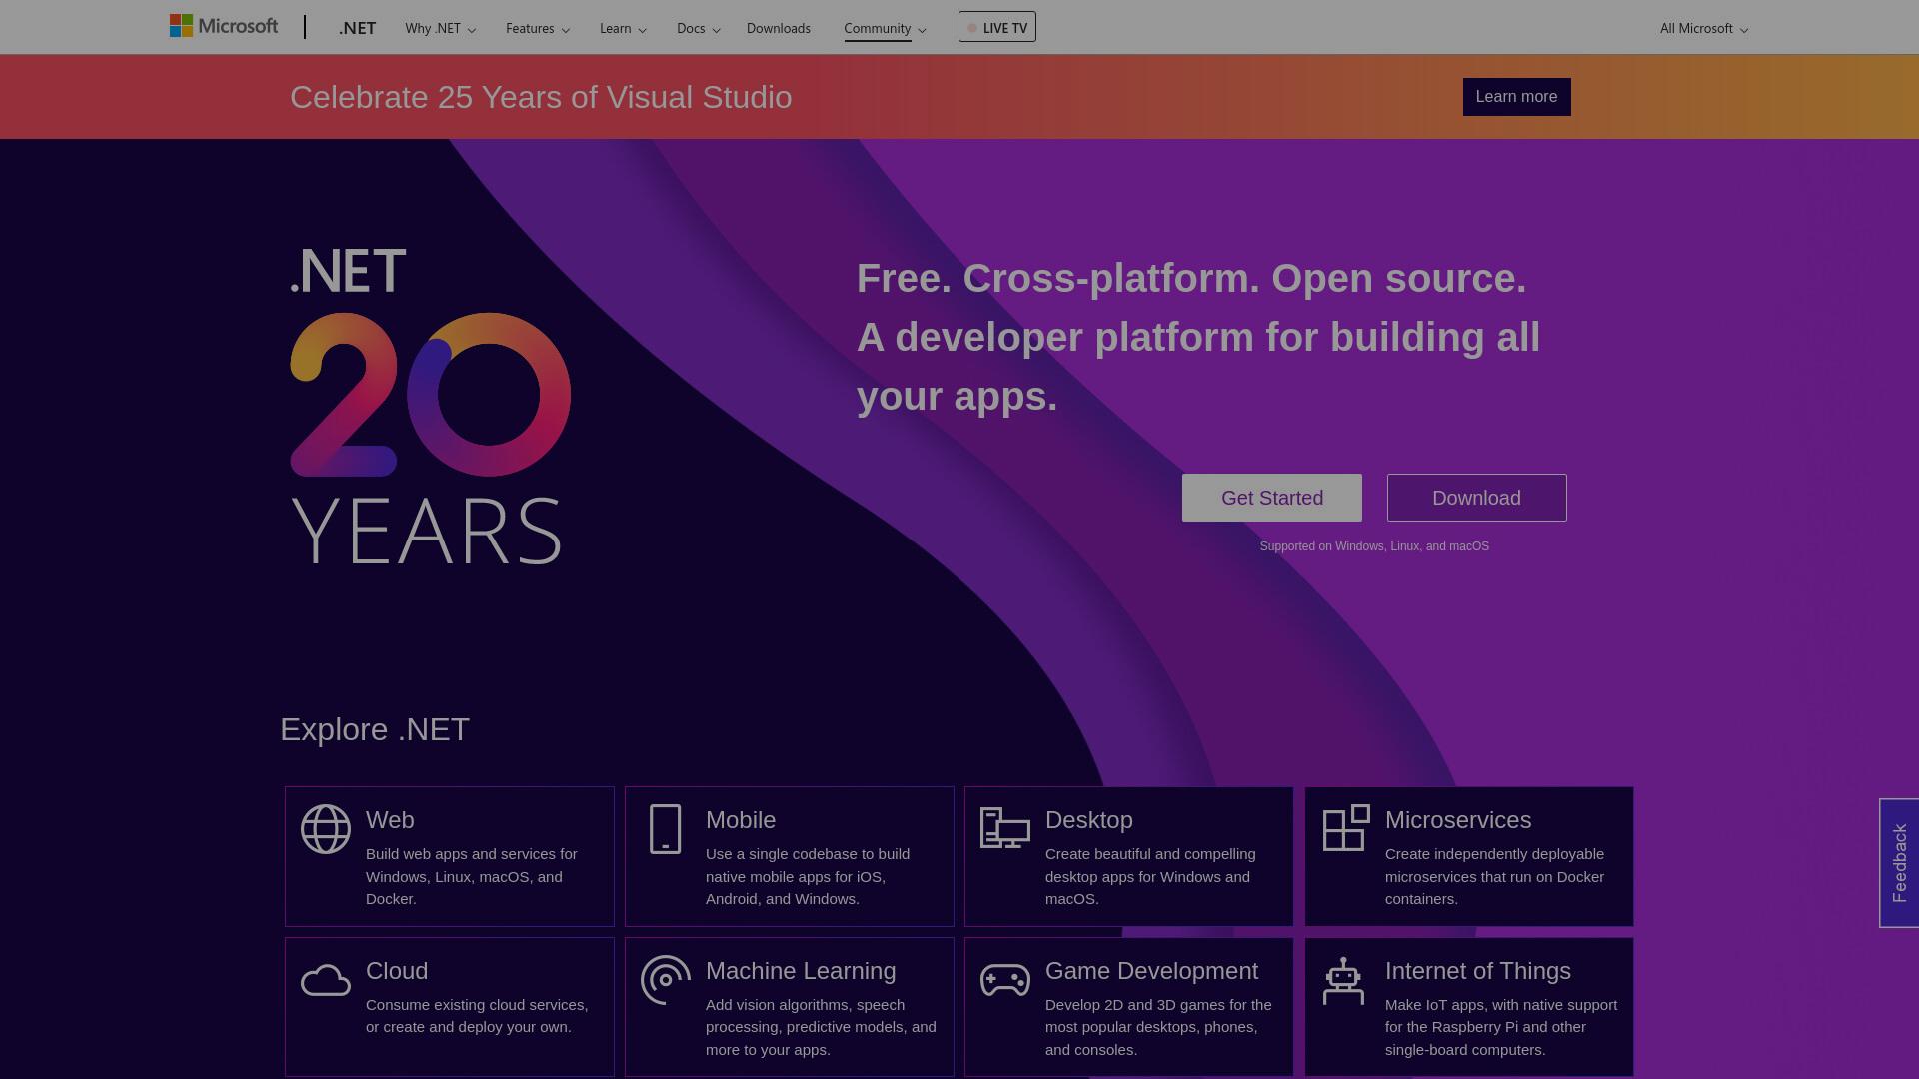Screen dimensions: 1919x1079
Task: Open the Machine Learning card title
Action: coord(801,971)
